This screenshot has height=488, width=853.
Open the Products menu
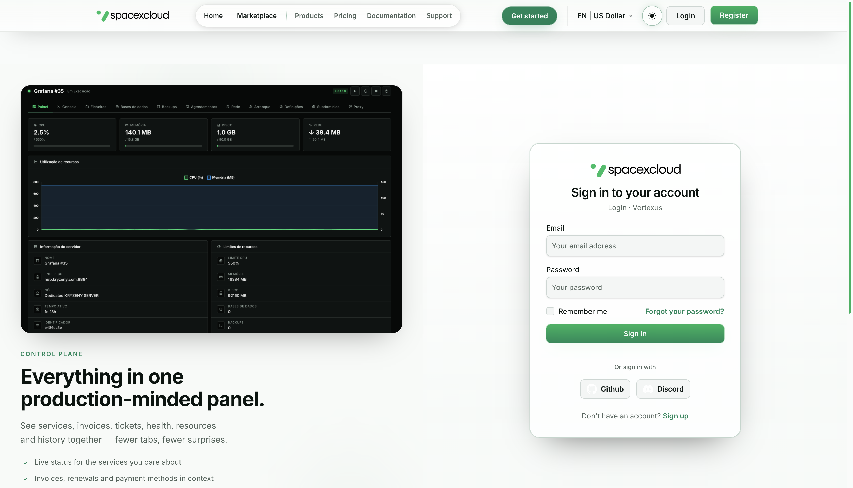point(308,16)
